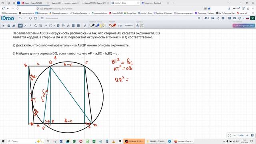
Task: Open the Google Meet bookmark
Action: [x=130, y=13]
